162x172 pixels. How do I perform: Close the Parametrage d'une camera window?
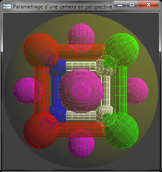(148, 5)
